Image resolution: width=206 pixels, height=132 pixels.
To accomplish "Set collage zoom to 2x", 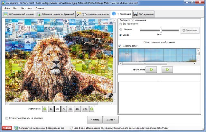I will point(57,109).
